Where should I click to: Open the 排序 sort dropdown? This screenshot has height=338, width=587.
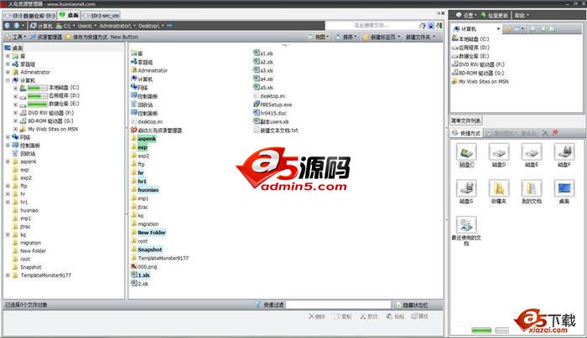[346, 37]
